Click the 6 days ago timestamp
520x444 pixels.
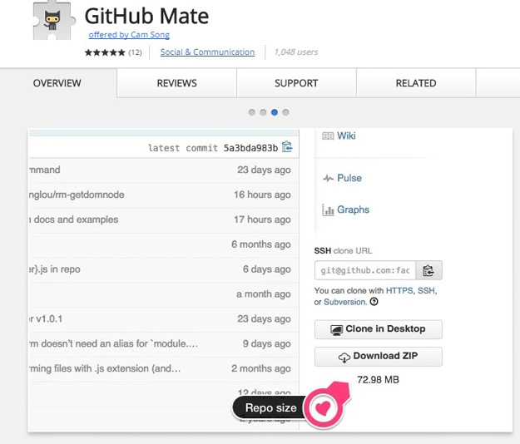pos(266,269)
